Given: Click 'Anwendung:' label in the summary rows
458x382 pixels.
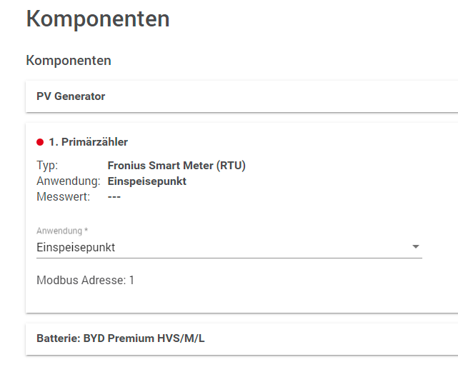Looking at the screenshot, I should coord(68,181).
